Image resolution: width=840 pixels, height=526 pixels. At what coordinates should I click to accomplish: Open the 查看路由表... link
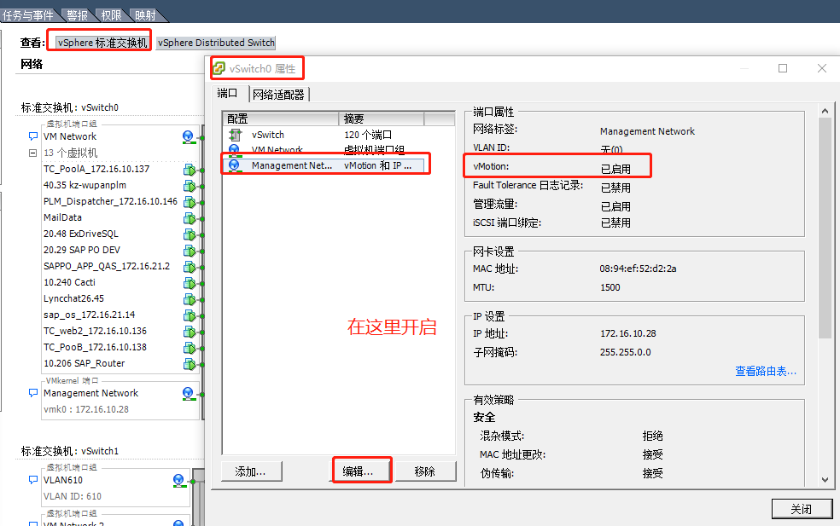[x=766, y=372]
